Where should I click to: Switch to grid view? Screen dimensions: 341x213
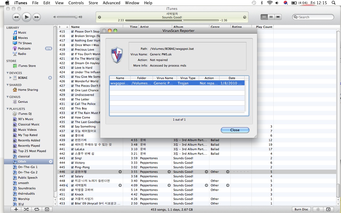(x=271, y=17)
